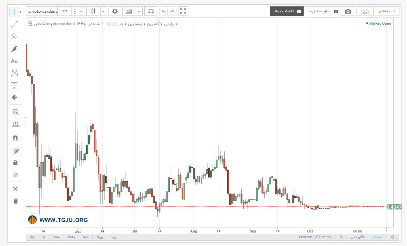Image resolution: width=407 pixels, height=246 pixels.
Task: Select the XABCD pattern tool
Action: coord(14,73)
